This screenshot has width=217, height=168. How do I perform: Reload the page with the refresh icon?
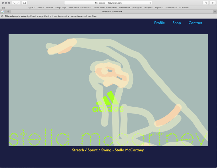coord(150,3)
